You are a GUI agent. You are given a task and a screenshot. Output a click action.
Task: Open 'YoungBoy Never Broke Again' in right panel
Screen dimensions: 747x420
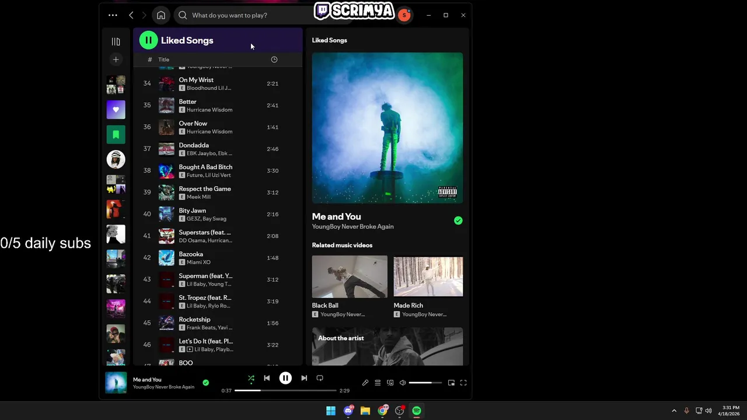(x=352, y=226)
